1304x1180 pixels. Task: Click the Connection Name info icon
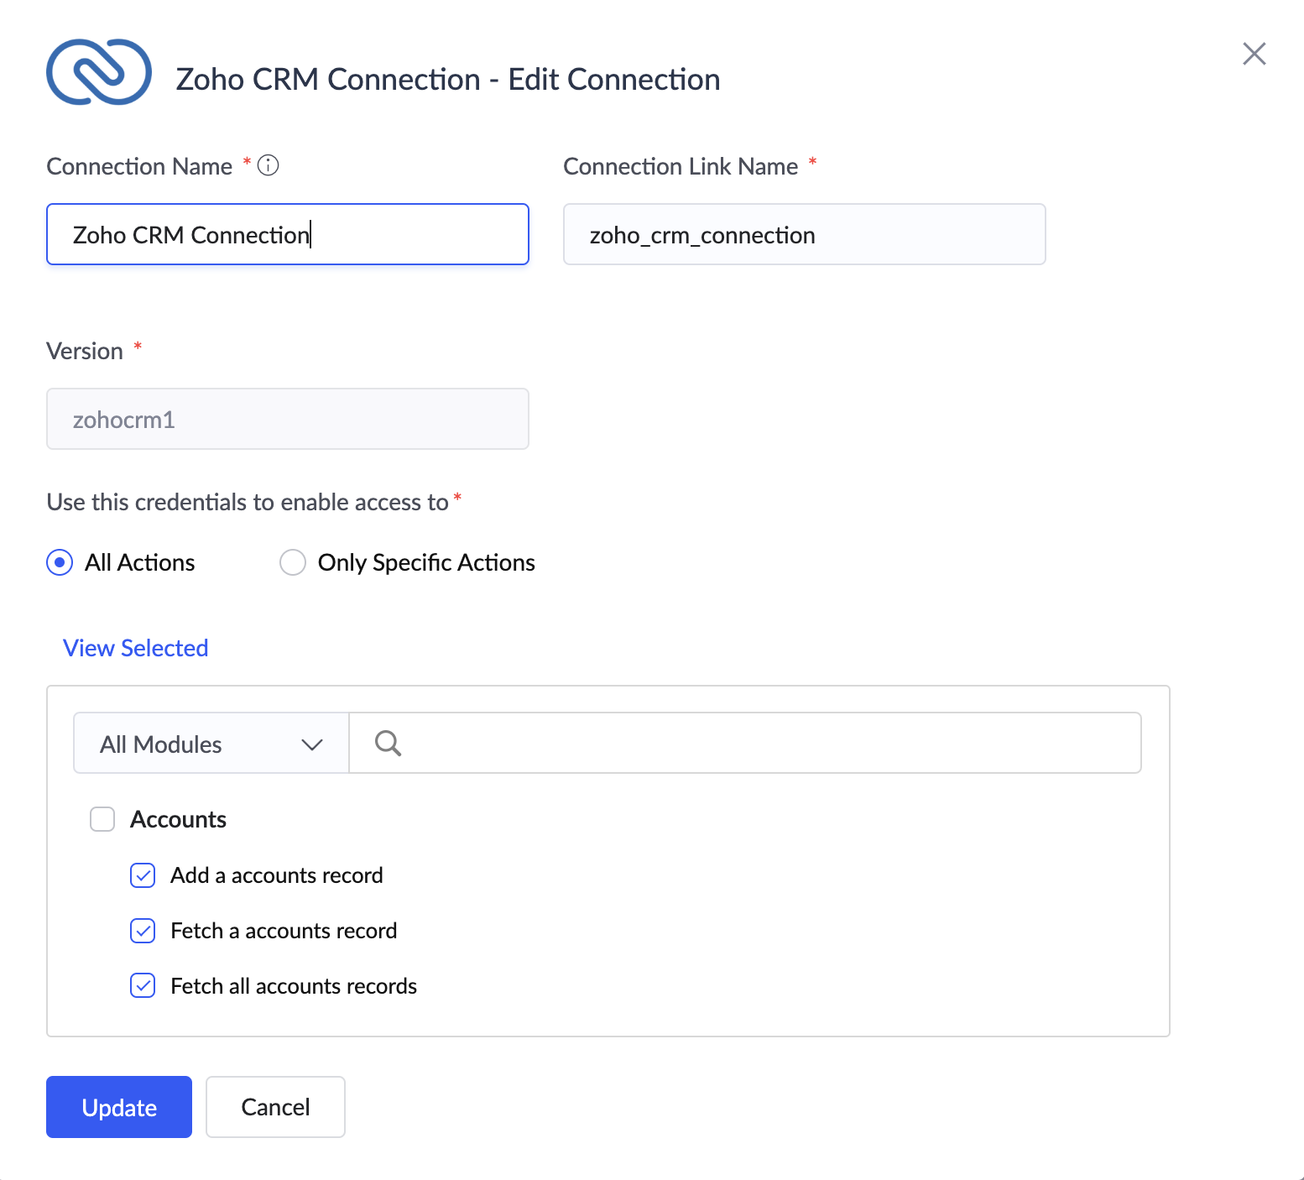click(269, 165)
